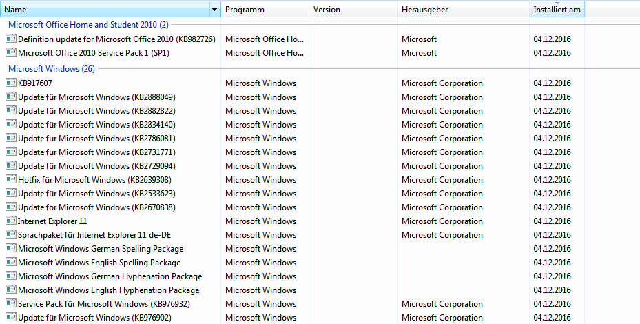Select Update für Microsoft Windows (KB2834140)

[96, 125]
